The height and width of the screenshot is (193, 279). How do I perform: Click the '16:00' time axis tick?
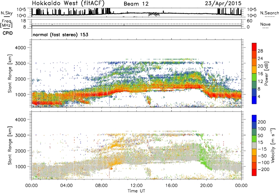171,186
